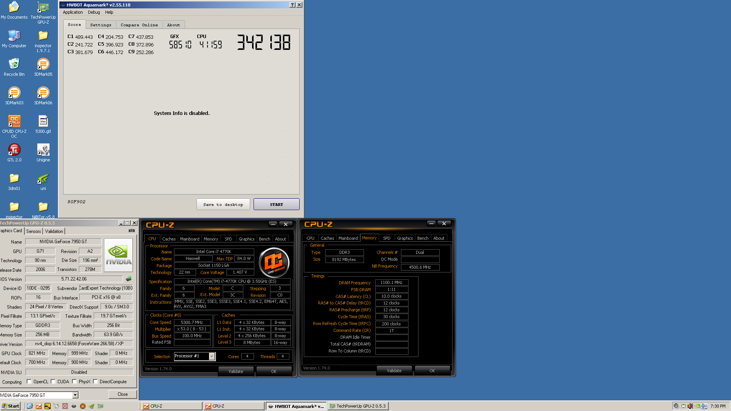Switch to the About tab in Aquamark

tap(174, 25)
